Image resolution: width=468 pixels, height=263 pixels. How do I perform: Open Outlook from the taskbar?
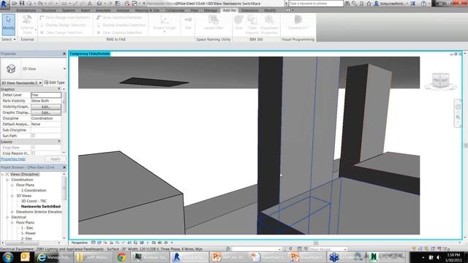coord(25,257)
